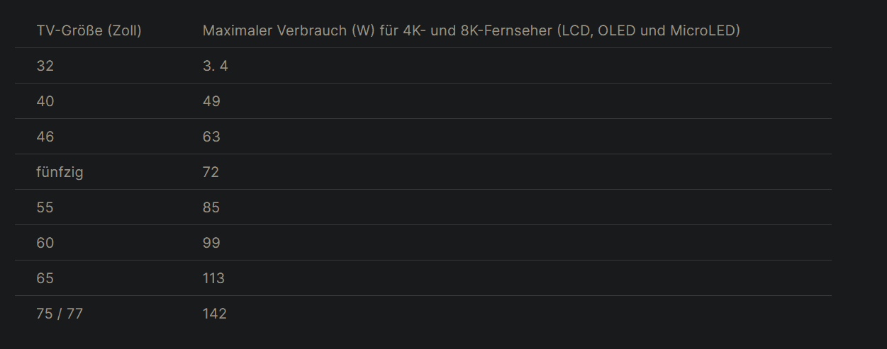Click the consumption value 72
The image size is (887, 349).
[211, 172]
